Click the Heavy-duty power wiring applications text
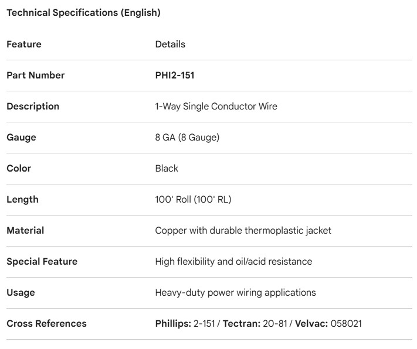 pos(235,293)
